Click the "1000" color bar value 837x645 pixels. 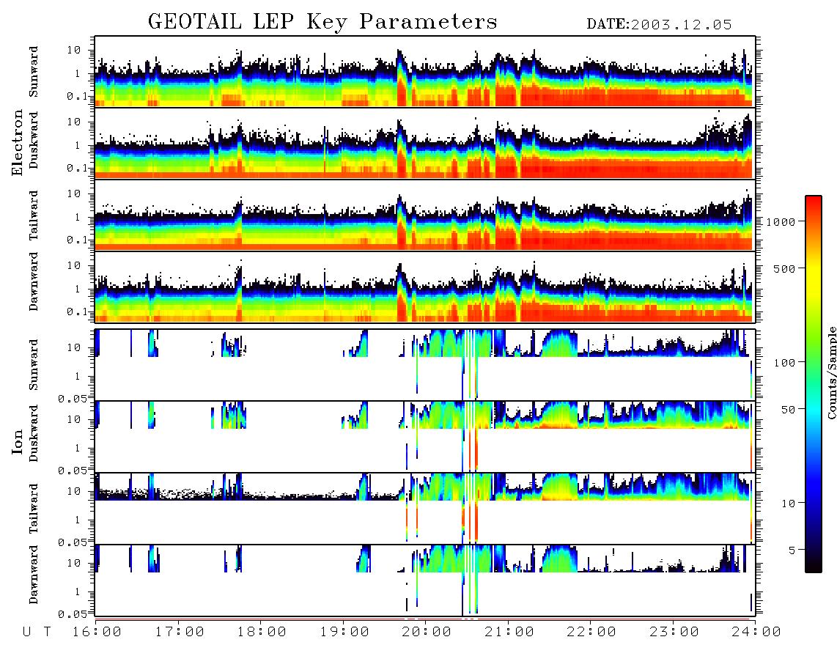781,221
